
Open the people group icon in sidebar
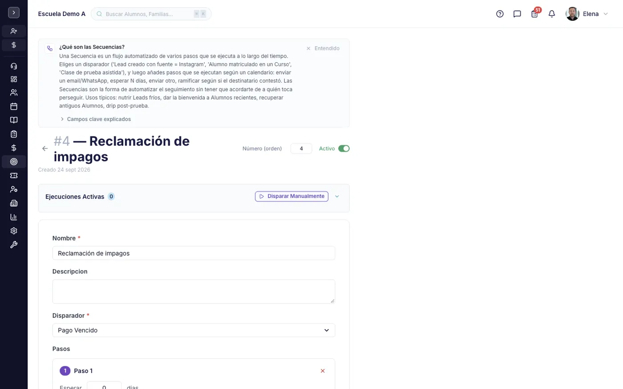click(14, 92)
